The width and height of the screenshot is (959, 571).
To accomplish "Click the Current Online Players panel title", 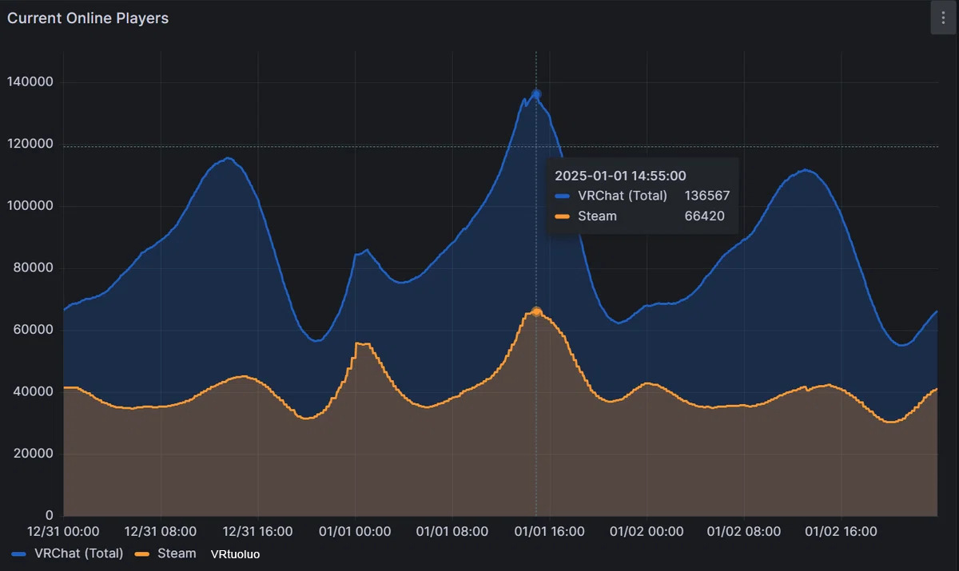I will [x=88, y=18].
